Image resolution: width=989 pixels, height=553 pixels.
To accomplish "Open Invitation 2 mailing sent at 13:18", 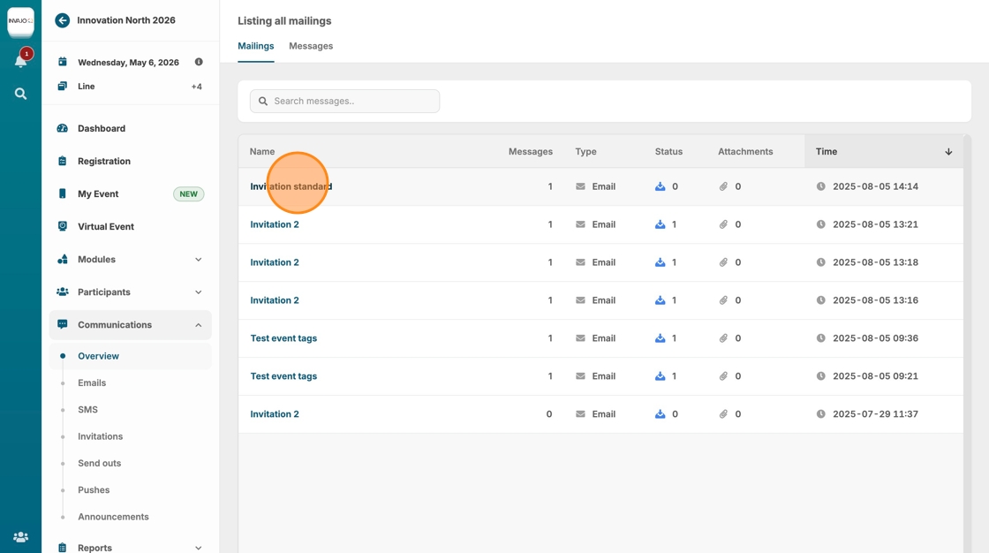I will [275, 262].
